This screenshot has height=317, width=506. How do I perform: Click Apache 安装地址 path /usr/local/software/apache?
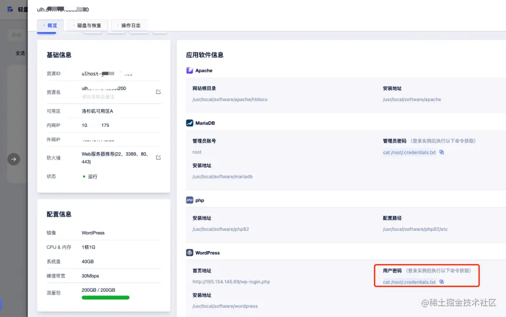tap(412, 99)
